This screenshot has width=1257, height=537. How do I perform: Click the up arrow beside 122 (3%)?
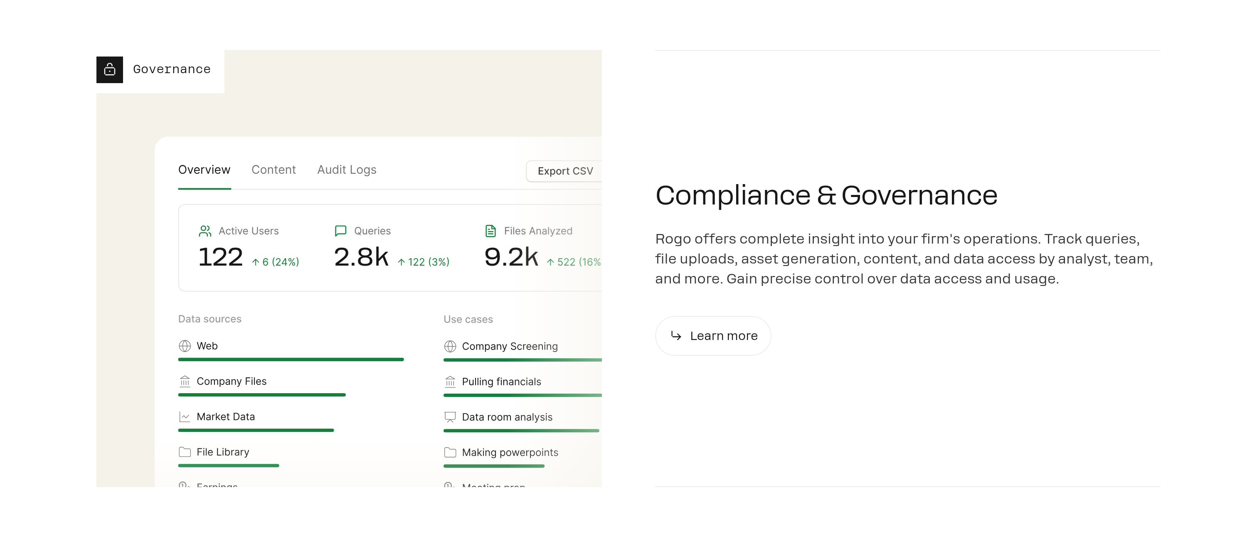pos(401,262)
